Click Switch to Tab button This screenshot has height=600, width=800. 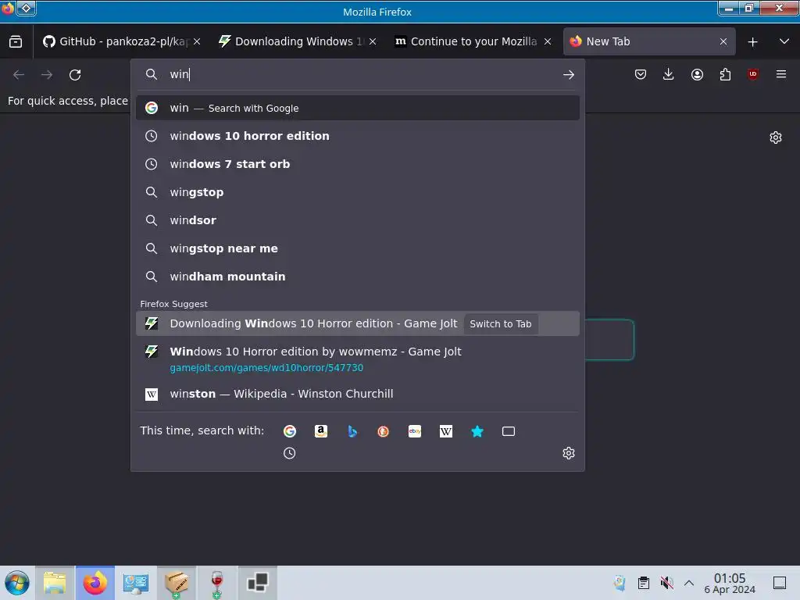(501, 324)
